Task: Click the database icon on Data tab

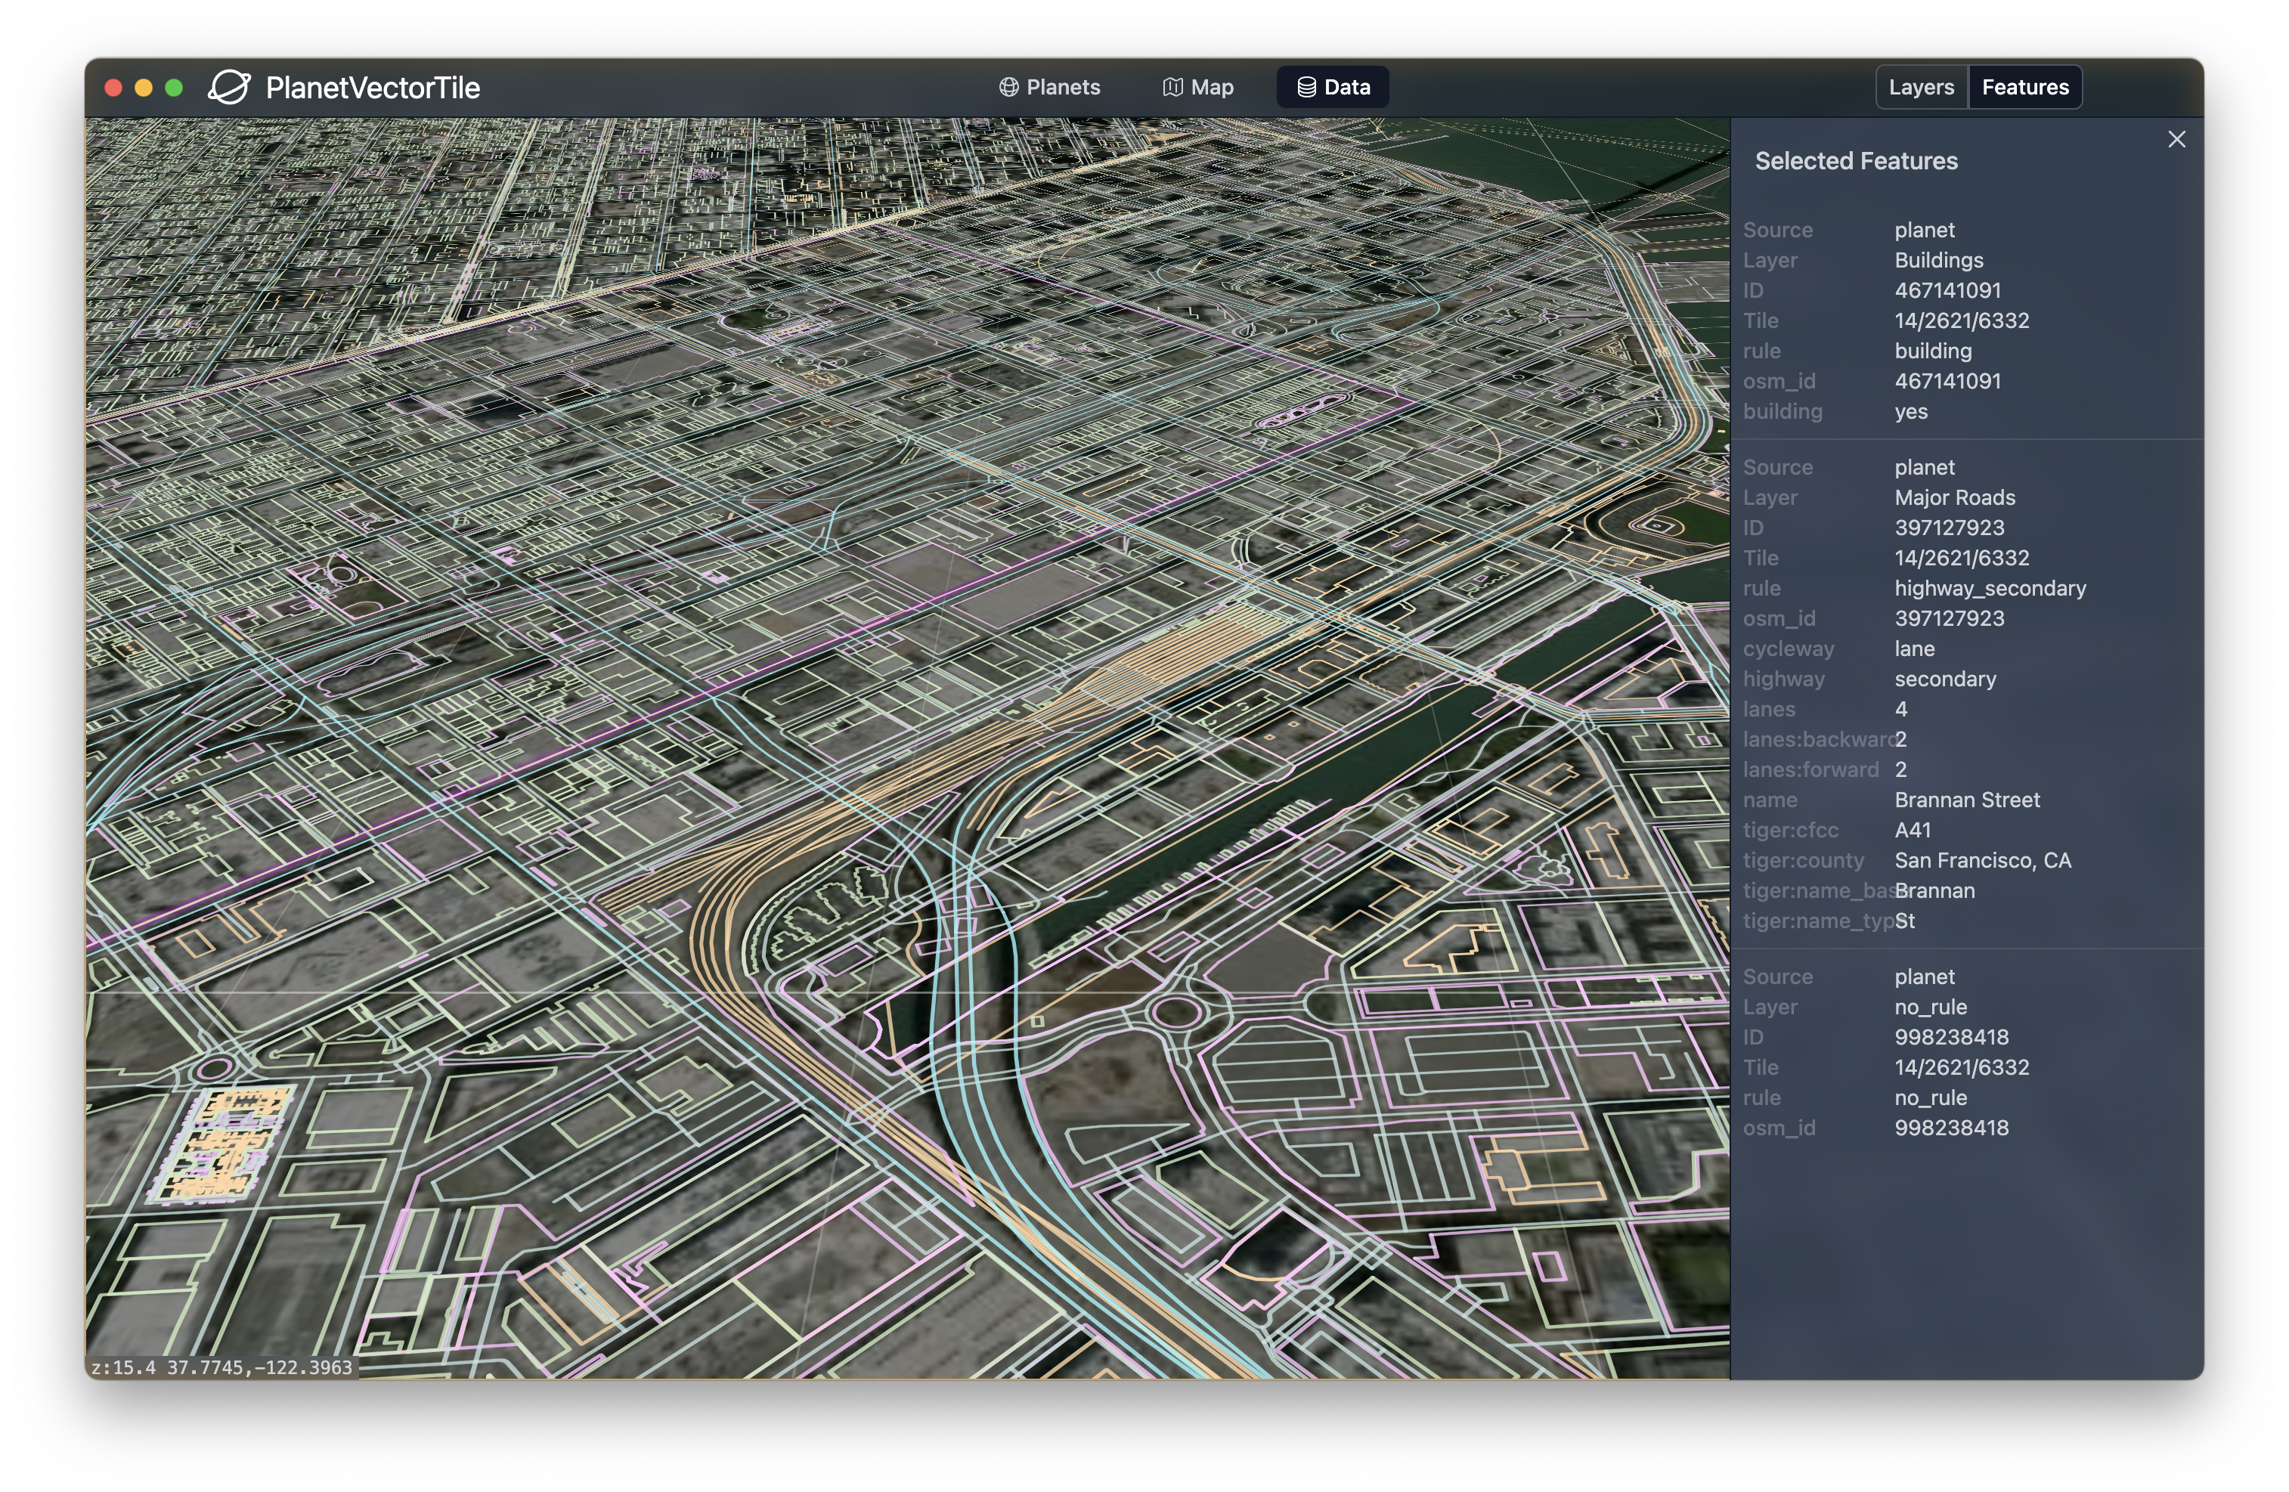Action: tap(1306, 88)
